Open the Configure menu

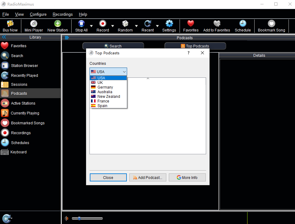[x=38, y=15]
